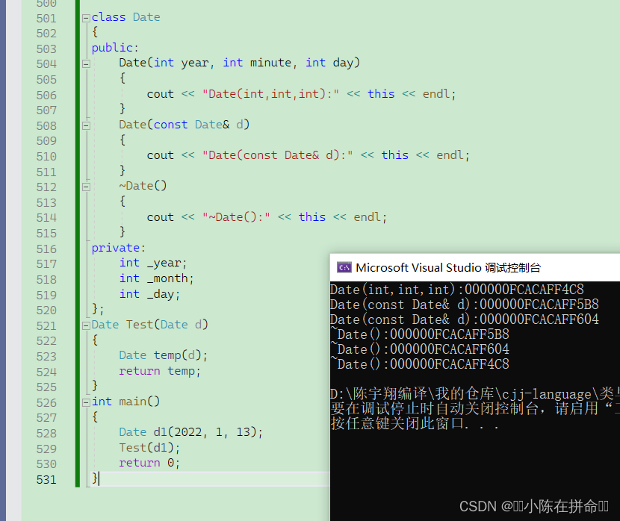620x521 pixels.
Task: Click the "Date(int,int,int):" string literal
Action: point(271,94)
